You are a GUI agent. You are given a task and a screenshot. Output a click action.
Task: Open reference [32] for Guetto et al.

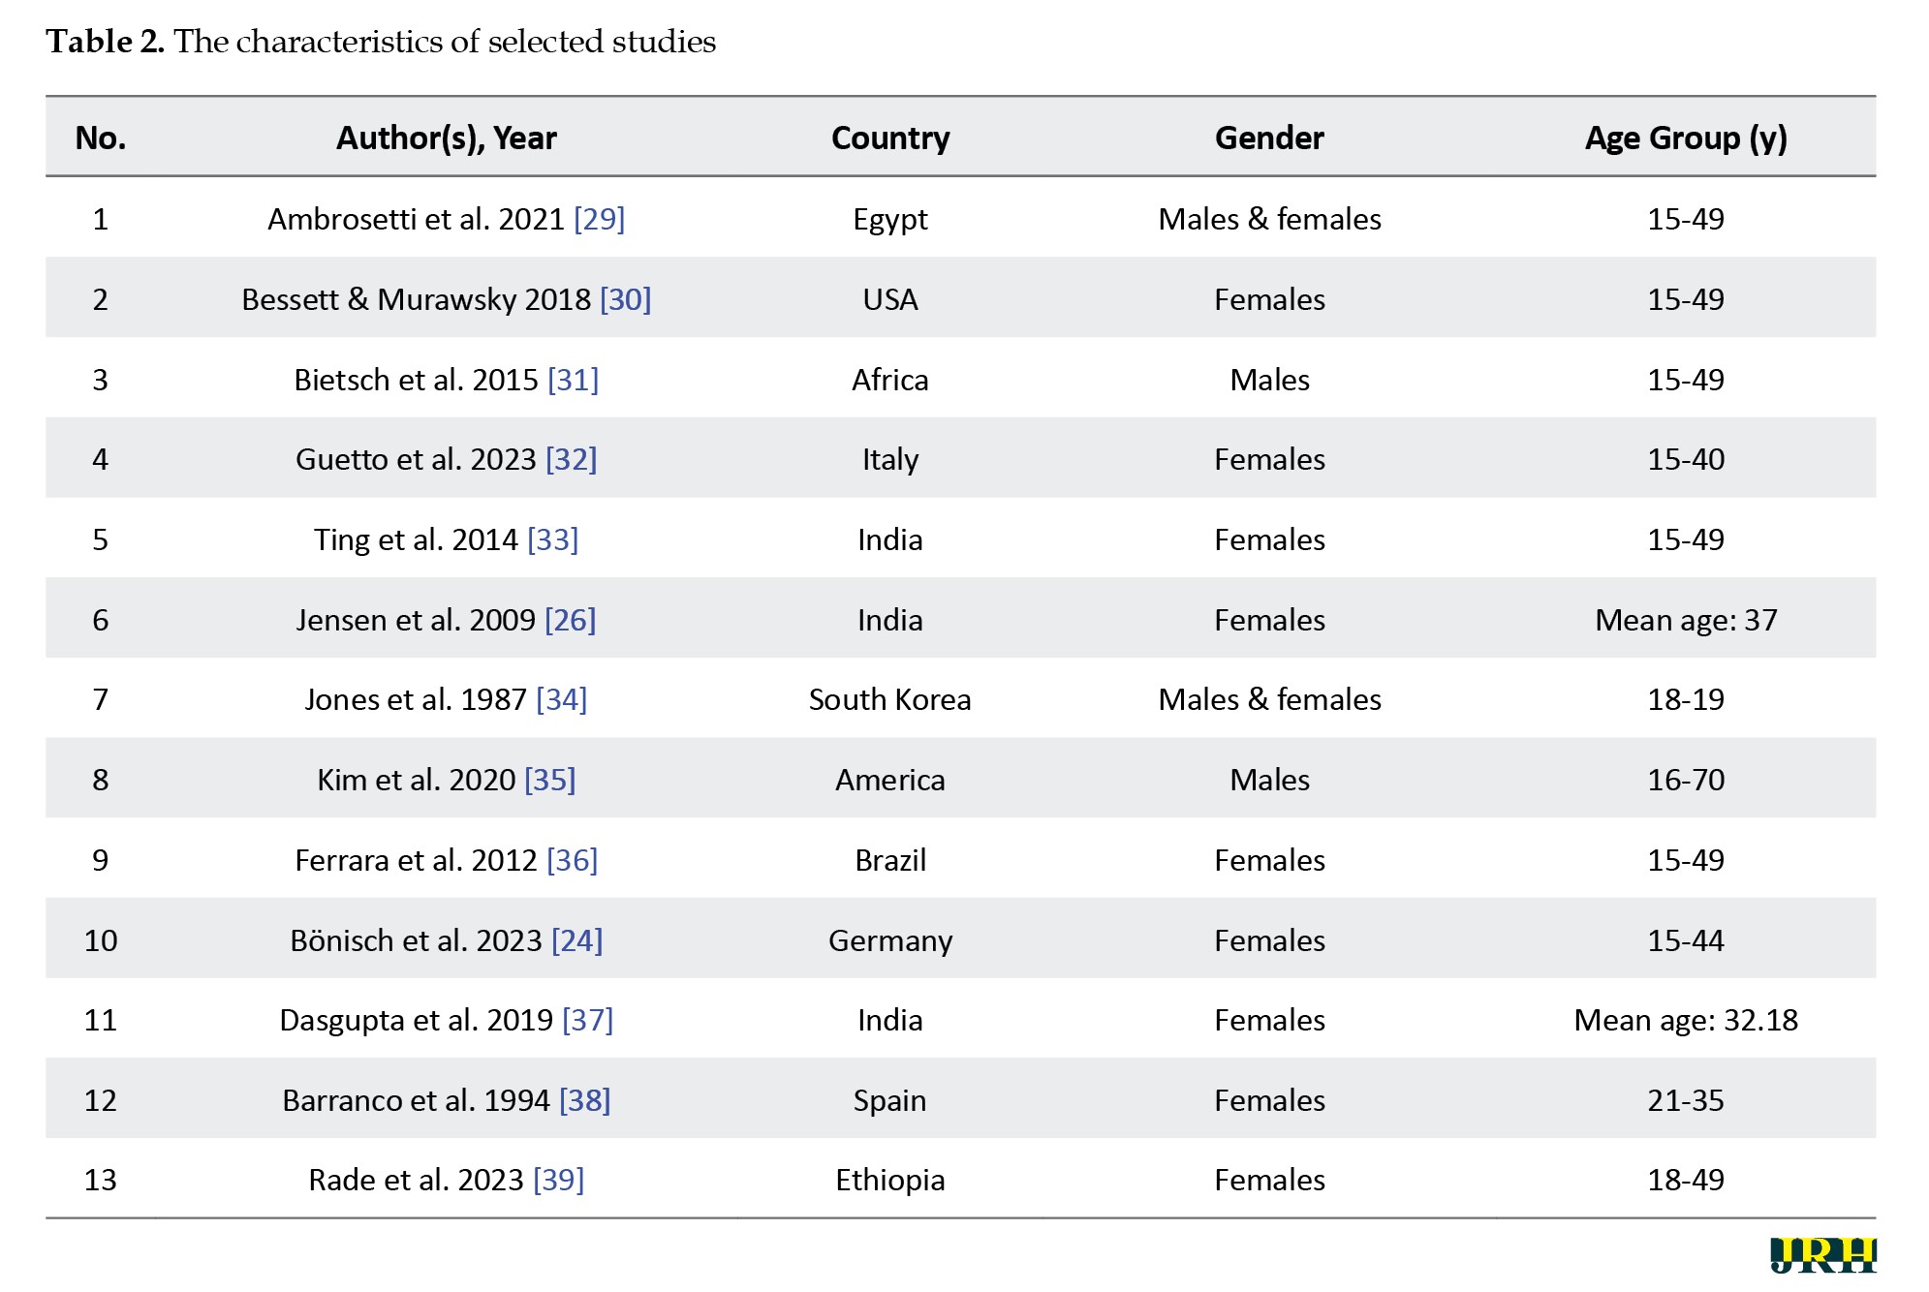[x=571, y=459]
